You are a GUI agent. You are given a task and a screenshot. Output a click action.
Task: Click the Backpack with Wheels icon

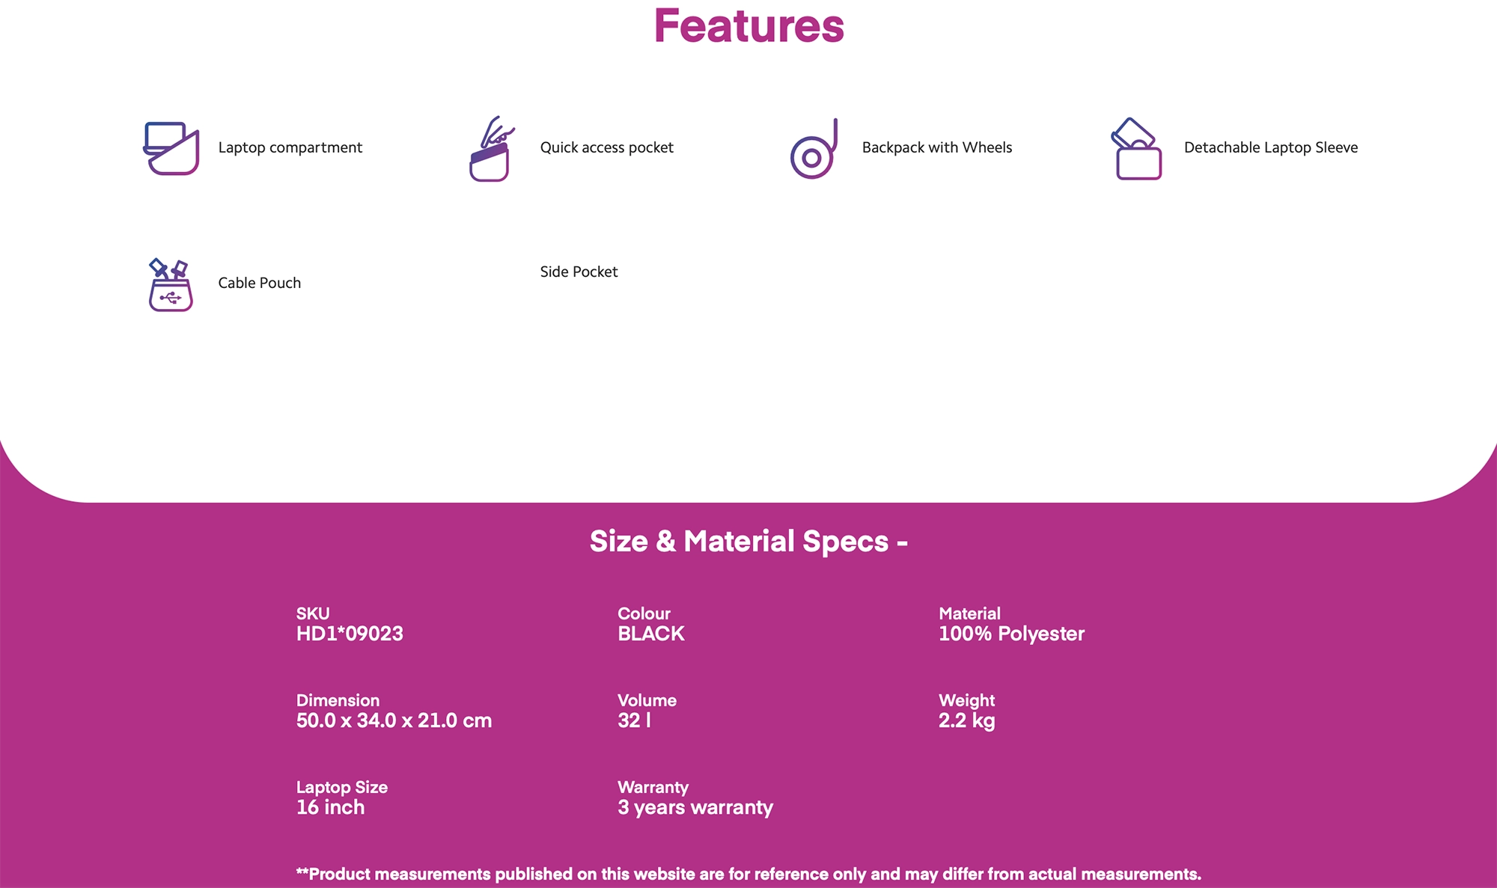(x=814, y=149)
